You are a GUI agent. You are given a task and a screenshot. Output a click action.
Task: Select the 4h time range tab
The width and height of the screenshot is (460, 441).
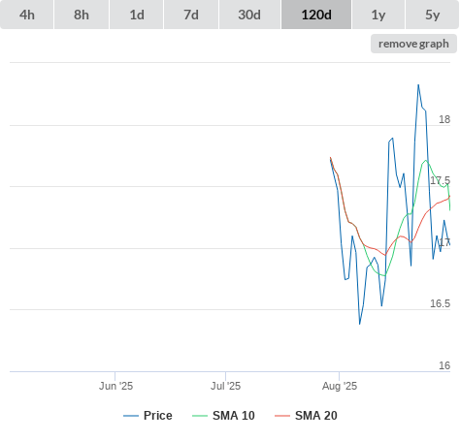(27, 15)
